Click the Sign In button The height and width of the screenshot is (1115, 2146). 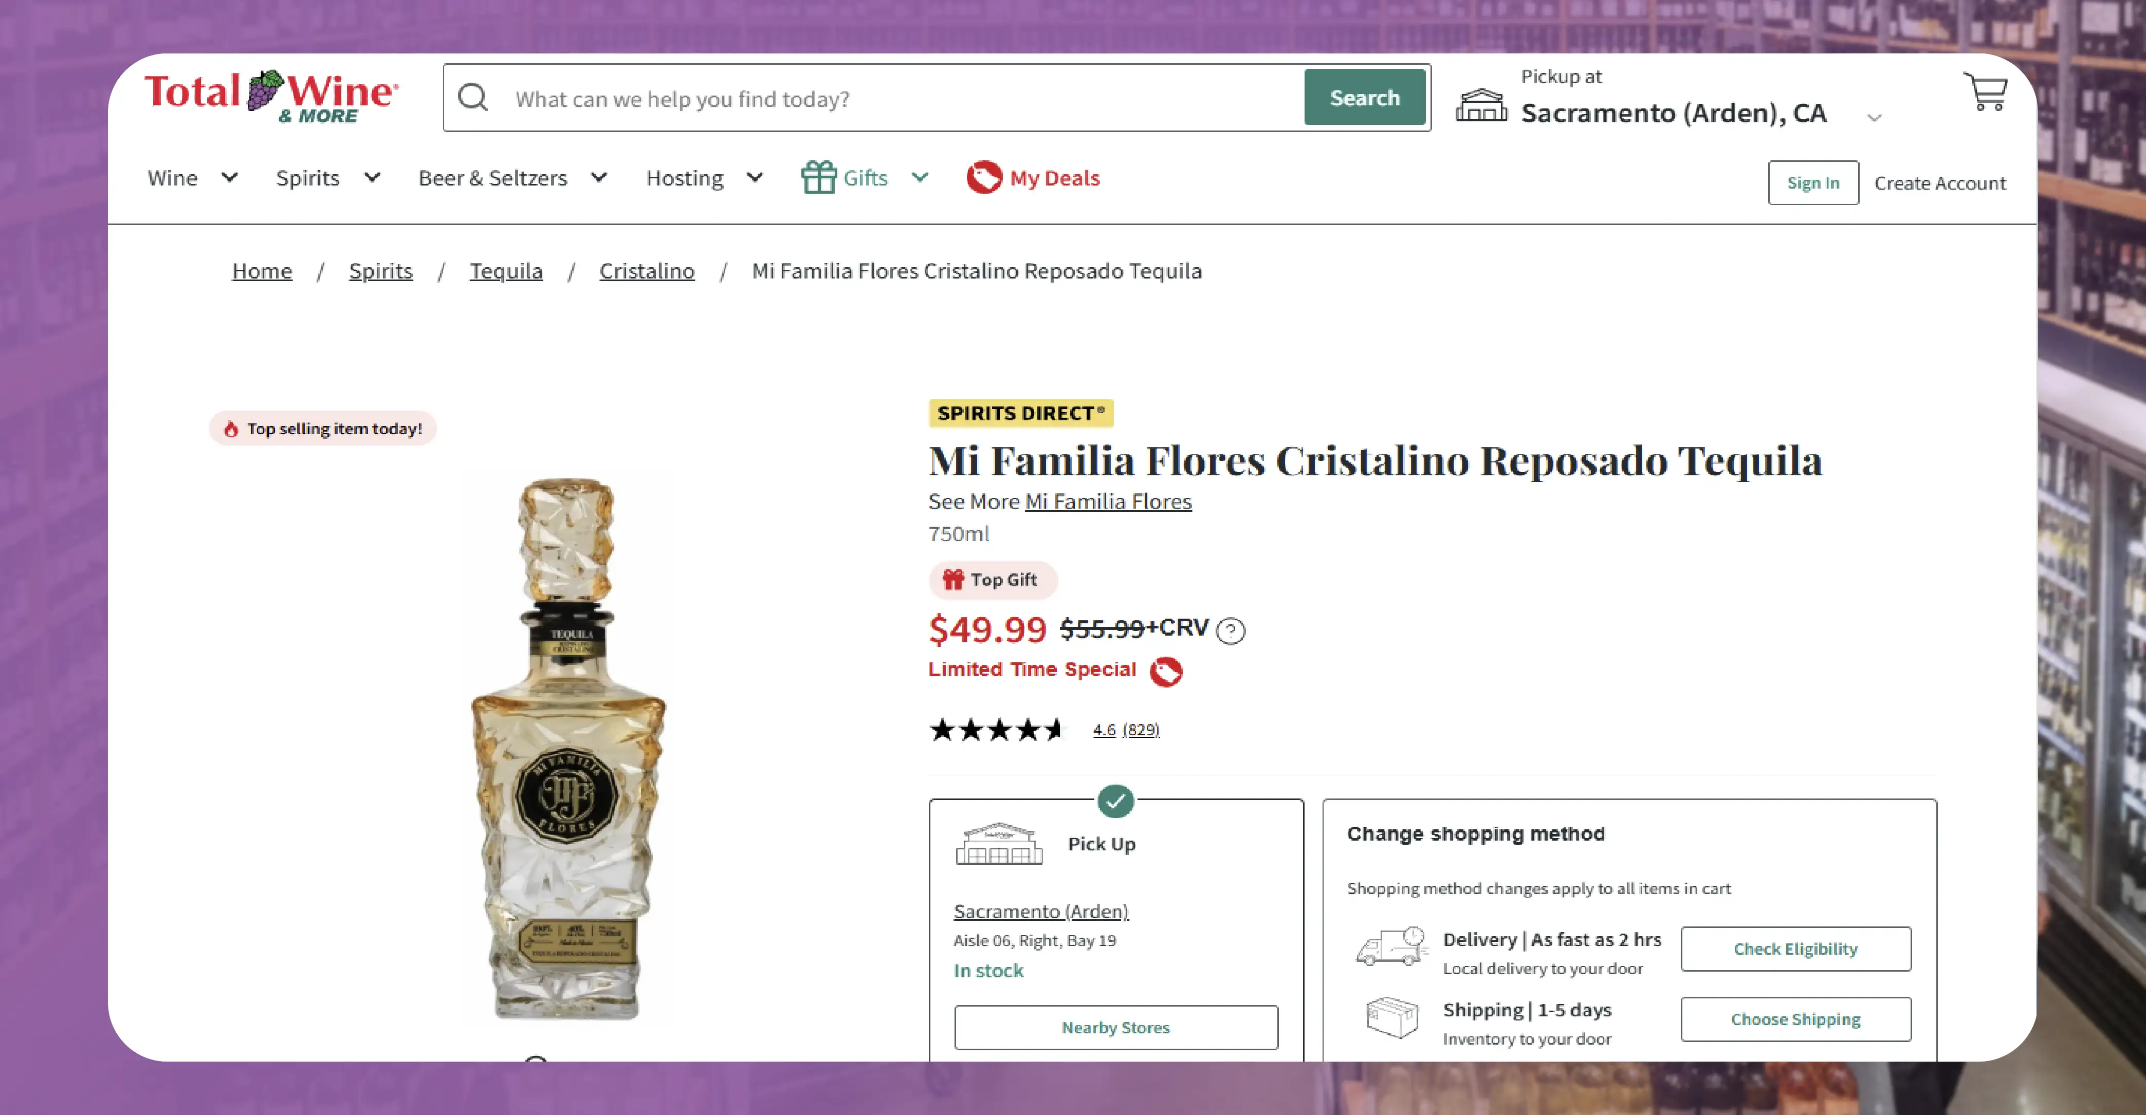click(x=1813, y=183)
